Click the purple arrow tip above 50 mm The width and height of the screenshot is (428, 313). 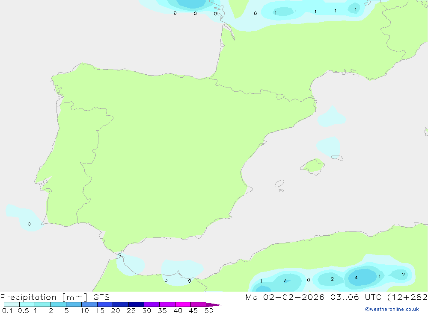click(214, 304)
